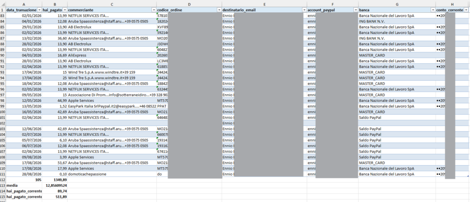This screenshot has width=470, height=202.
Task: Select the date cell 09/05/2026
Action: tap(24, 95)
